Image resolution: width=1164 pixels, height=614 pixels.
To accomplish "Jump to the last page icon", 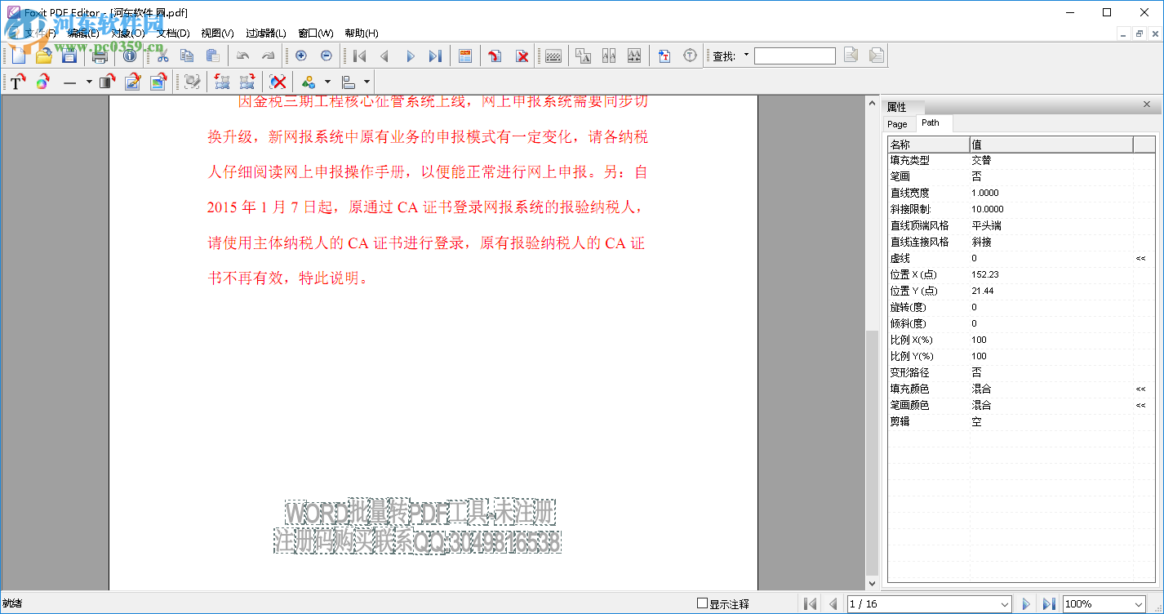I will [434, 56].
